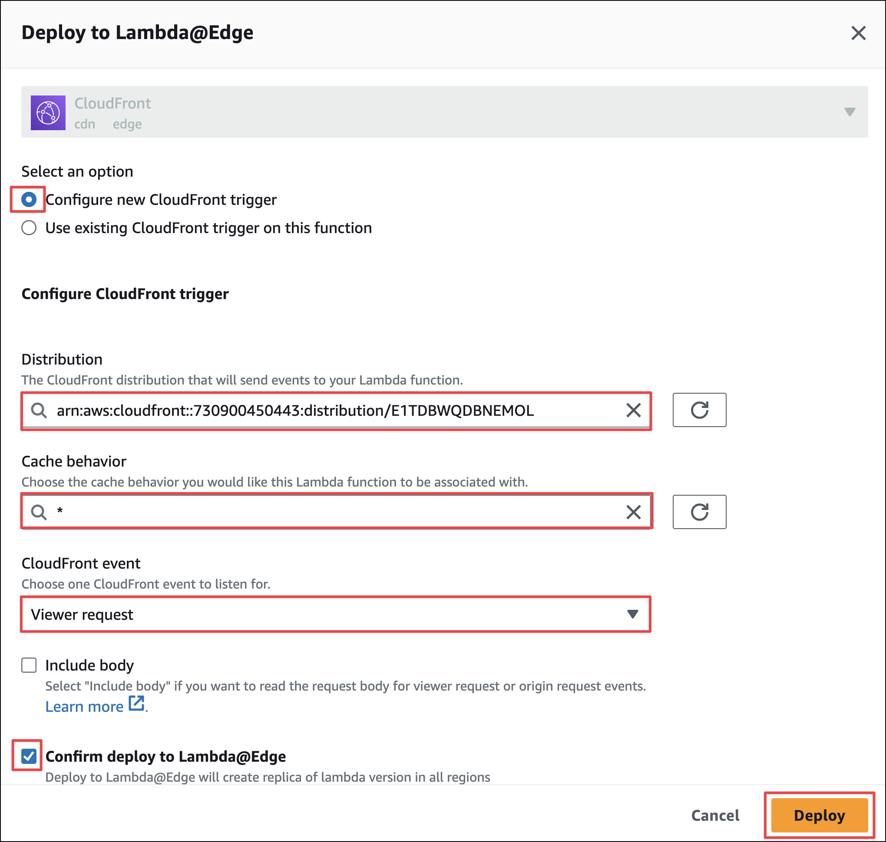Click the external link icon beside Learn more
This screenshot has width=886, height=842.
pyautogui.click(x=136, y=703)
